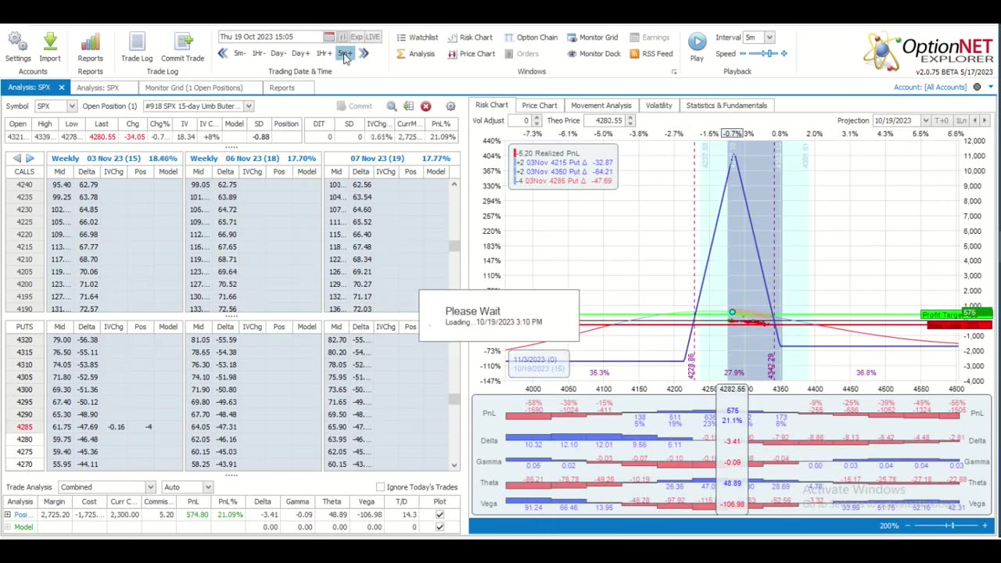Open the Risk Chart window

(470, 37)
